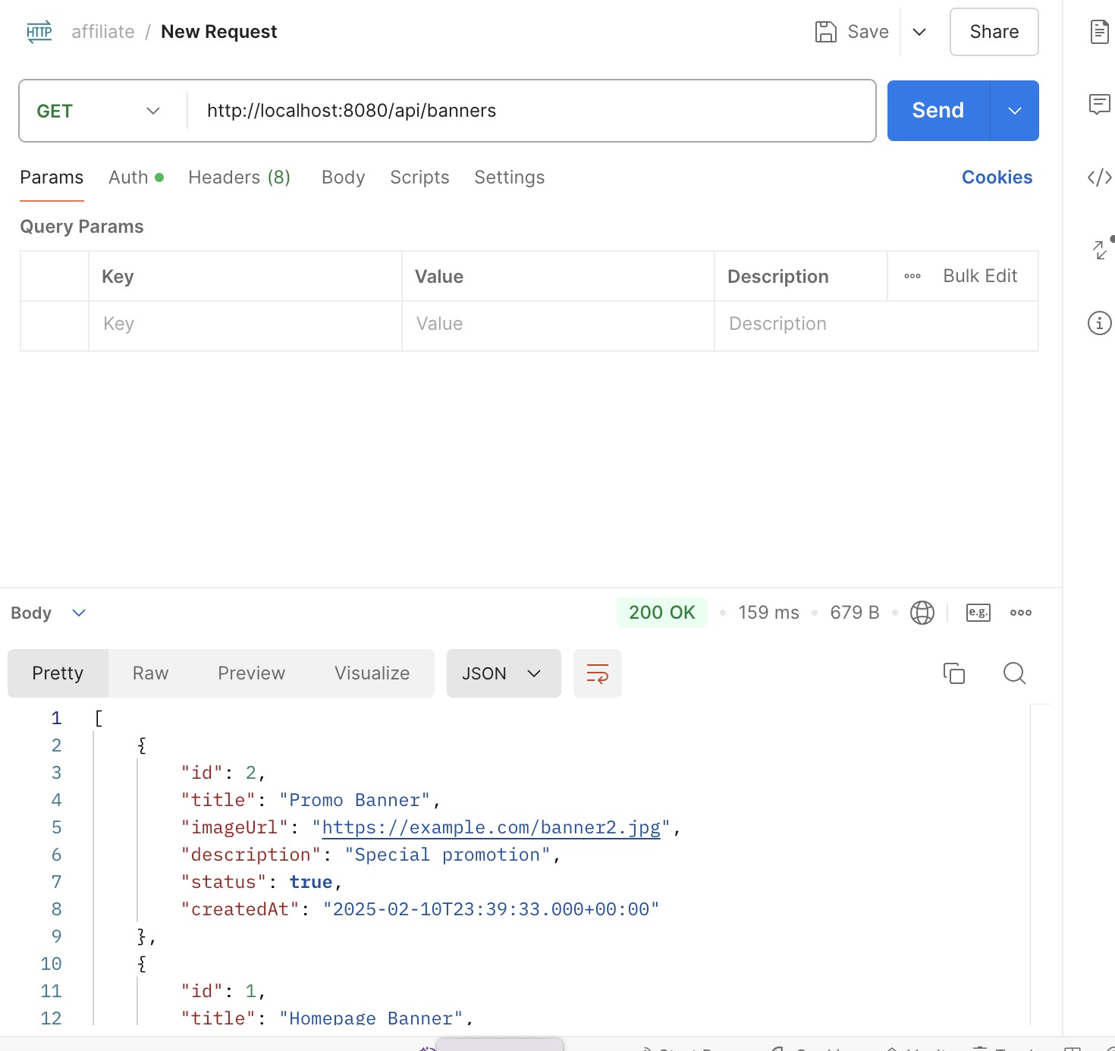Open the documentation icon in right sidebar
The width and height of the screenshot is (1115, 1051).
(x=1099, y=32)
